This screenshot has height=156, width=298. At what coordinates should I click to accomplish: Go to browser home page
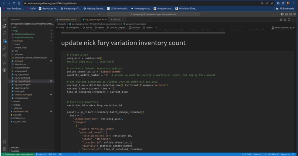tap(19, 3)
